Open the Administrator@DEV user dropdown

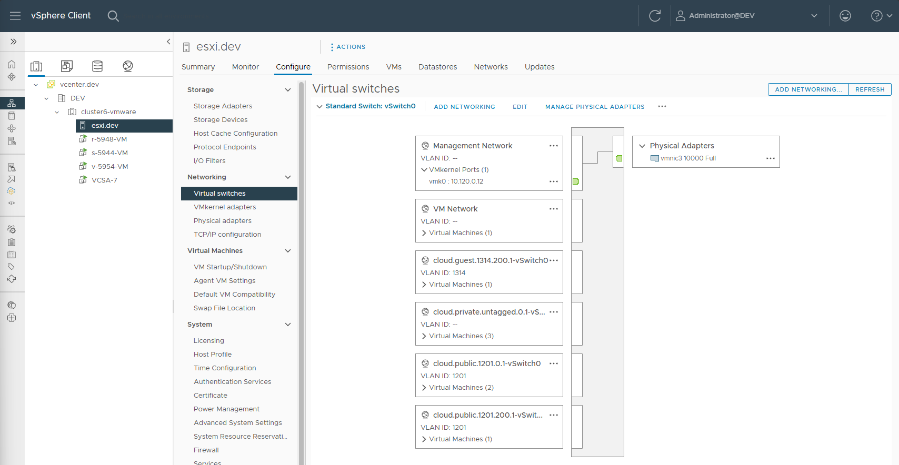tap(814, 16)
